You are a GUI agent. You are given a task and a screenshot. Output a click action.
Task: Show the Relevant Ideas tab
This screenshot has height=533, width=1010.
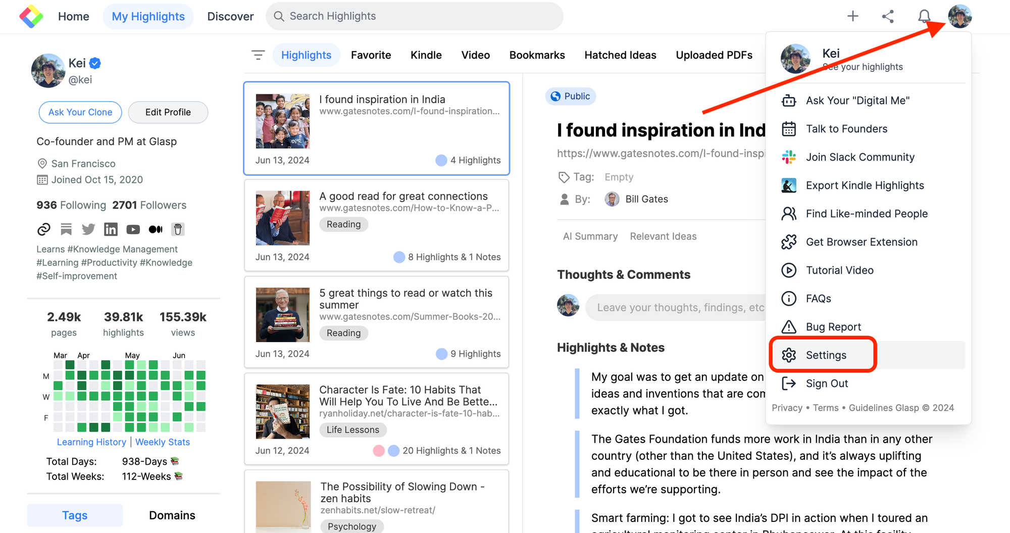coord(663,236)
